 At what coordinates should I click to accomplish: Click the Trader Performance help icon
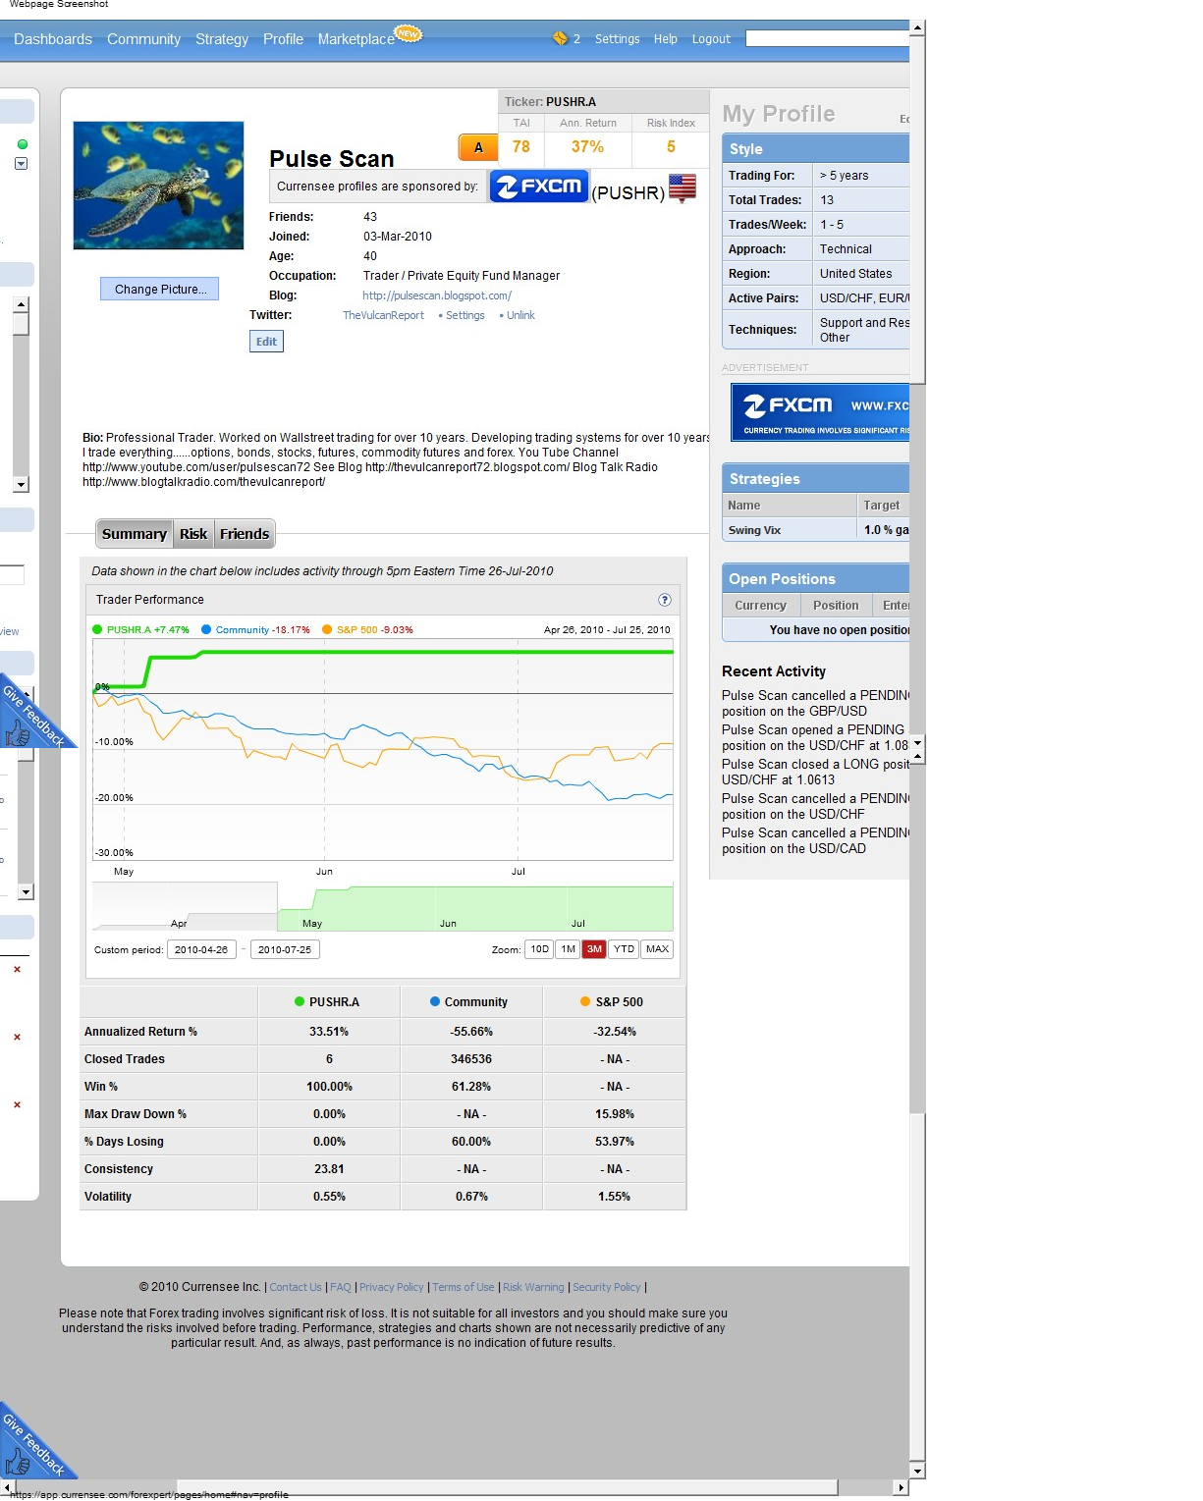665,600
